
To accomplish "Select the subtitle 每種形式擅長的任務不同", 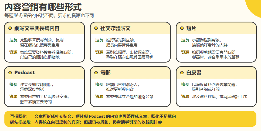I will (x=29, y=16).
